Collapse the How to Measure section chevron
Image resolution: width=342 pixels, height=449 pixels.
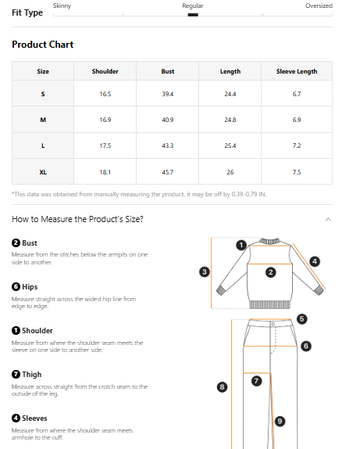[328, 220]
